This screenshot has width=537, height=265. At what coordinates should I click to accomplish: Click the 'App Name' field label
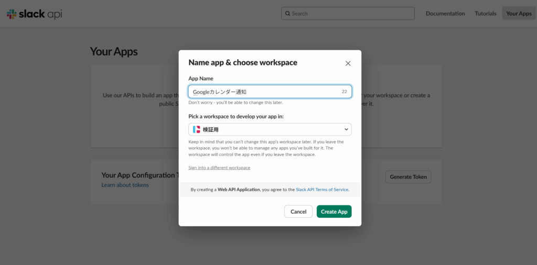pyautogui.click(x=201, y=79)
